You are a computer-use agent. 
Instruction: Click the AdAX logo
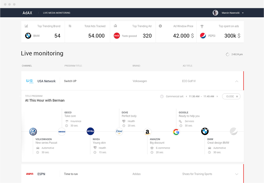27,13
